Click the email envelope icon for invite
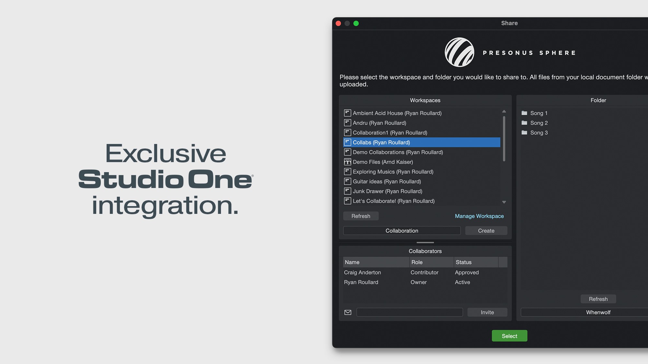The image size is (648, 364). tap(348, 312)
